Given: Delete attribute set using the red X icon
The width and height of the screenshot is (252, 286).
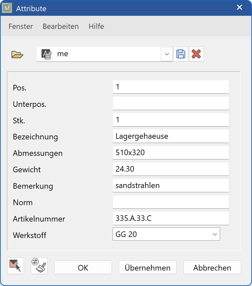Looking at the screenshot, I should pyautogui.click(x=196, y=54).
